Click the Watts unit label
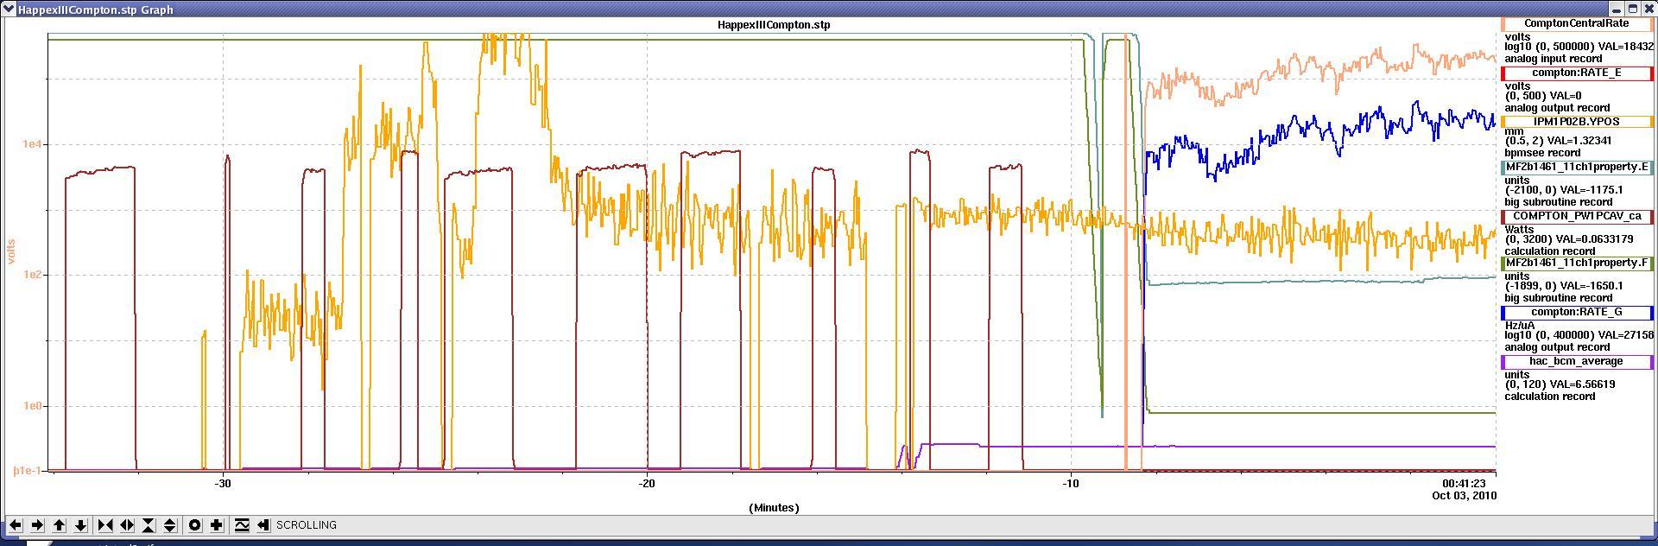 coord(1522,230)
